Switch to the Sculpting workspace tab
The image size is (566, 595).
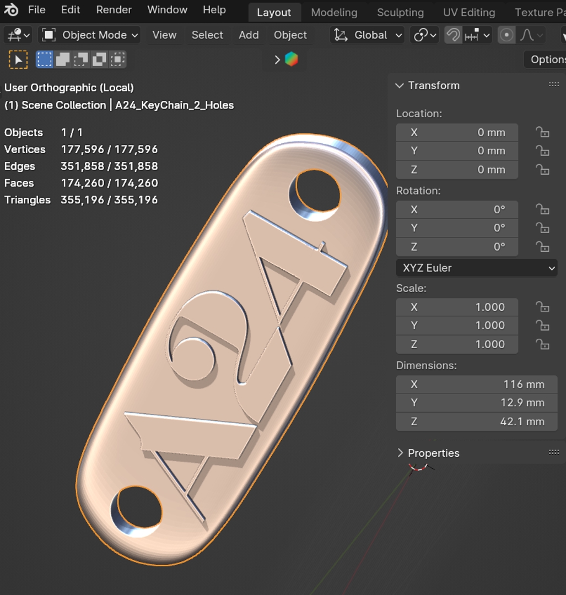point(400,12)
